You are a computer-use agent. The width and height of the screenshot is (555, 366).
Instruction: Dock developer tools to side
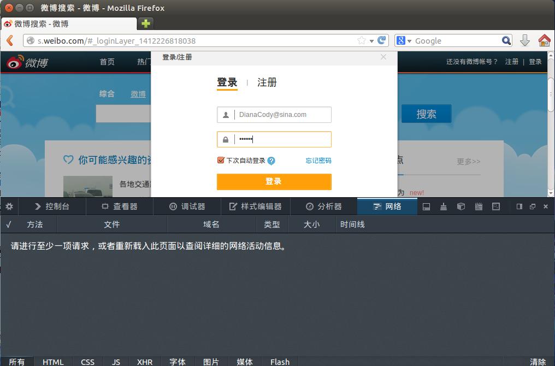tap(519, 206)
